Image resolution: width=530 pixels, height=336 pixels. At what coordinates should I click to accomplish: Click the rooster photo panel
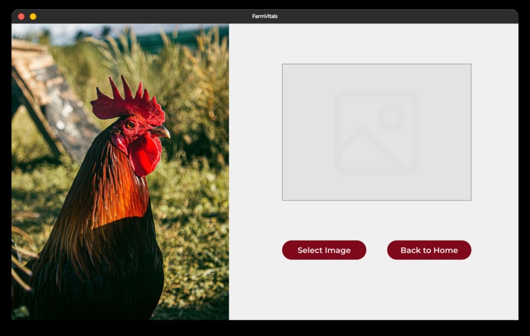[120, 172]
